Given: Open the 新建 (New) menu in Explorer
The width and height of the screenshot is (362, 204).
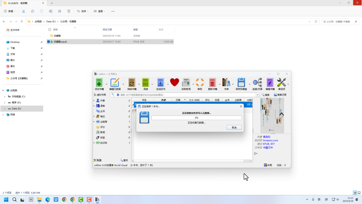Looking at the screenshot, I should 10,11.
